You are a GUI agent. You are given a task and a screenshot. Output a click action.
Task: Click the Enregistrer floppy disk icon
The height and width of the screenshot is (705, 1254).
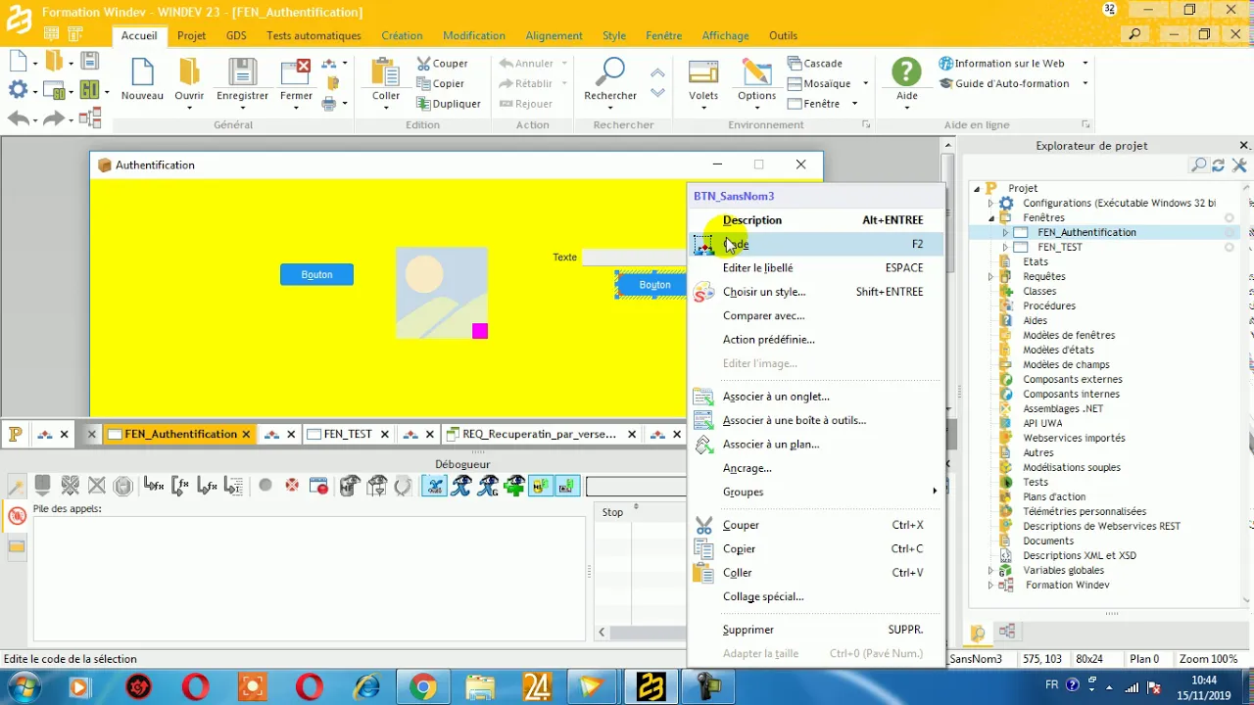coord(242,72)
